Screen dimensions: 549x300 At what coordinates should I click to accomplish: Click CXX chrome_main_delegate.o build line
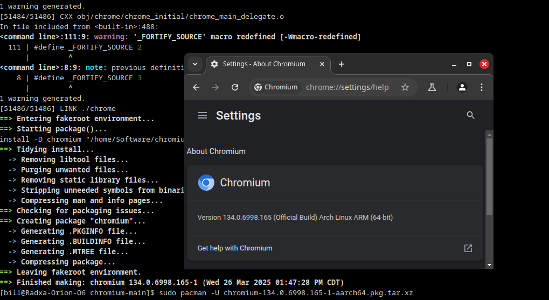(x=142, y=17)
